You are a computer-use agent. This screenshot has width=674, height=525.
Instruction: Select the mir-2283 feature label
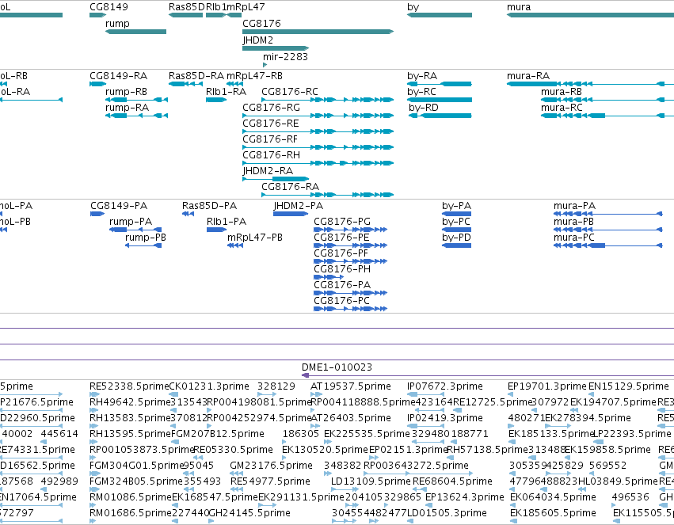[x=285, y=57]
